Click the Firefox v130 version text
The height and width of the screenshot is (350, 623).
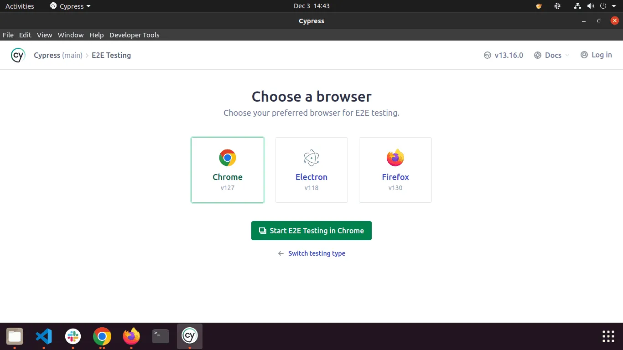[x=395, y=188]
